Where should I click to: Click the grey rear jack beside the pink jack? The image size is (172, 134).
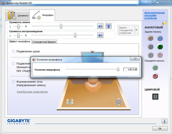coord(150,55)
